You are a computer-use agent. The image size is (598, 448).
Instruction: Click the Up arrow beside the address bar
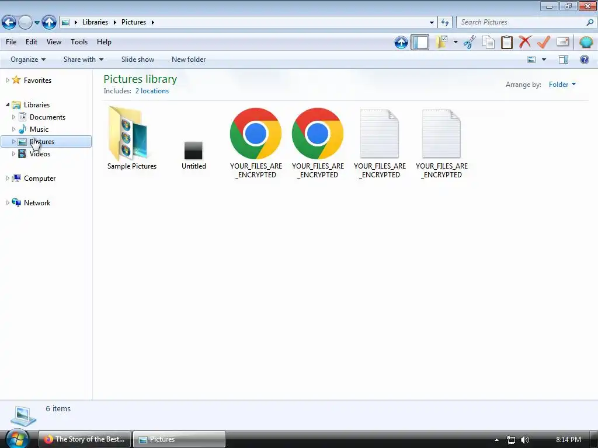tap(49, 23)
